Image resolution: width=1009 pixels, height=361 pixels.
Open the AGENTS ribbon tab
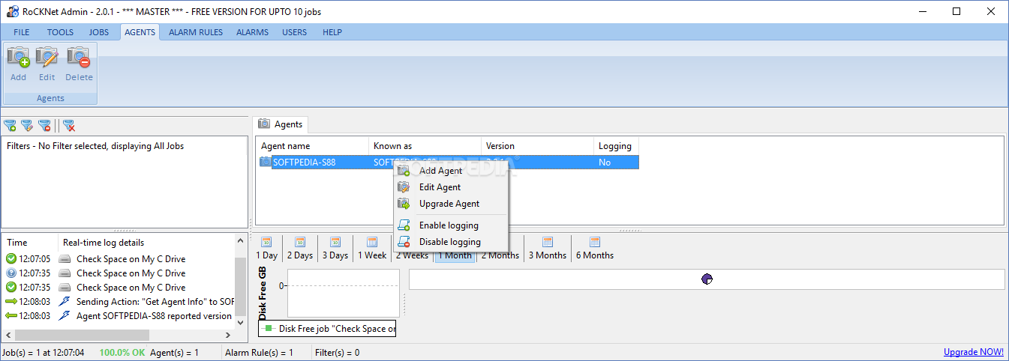(140, 32)
